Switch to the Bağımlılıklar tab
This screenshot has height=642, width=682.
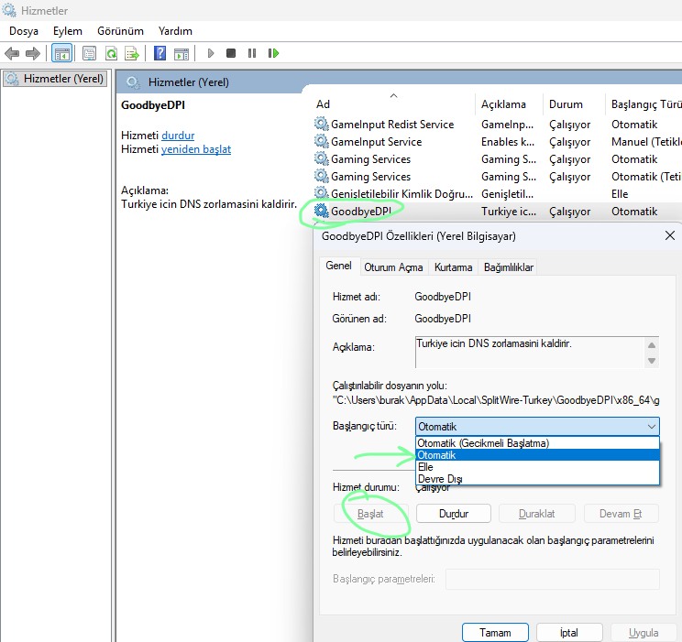[x=509, y=267]
